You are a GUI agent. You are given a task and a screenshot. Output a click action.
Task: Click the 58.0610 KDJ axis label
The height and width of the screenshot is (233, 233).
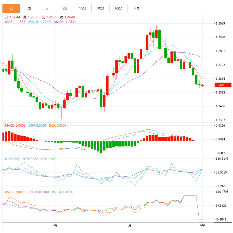[221, 173]
